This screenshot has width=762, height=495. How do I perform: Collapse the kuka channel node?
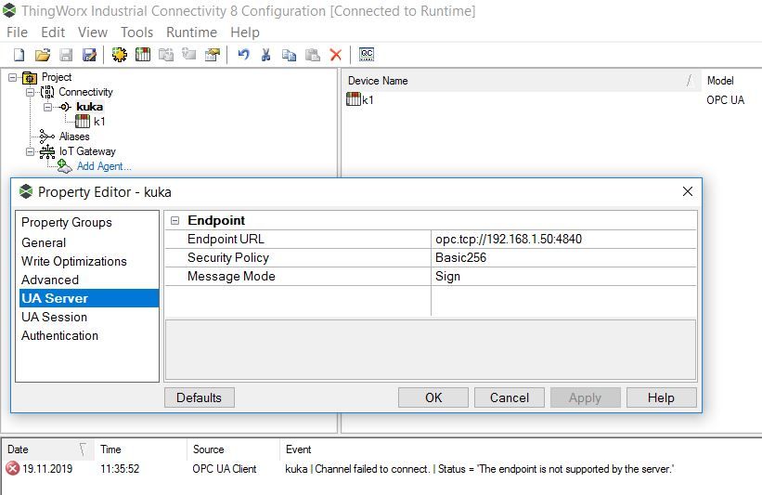47,107
